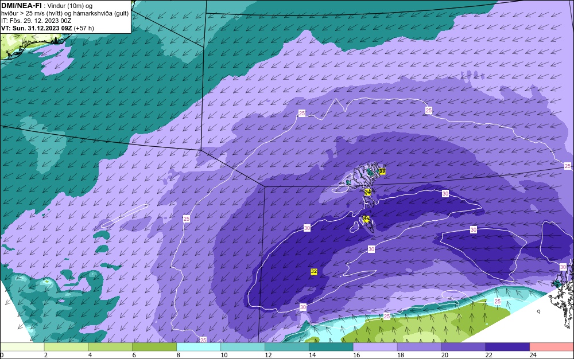Click the legend scale number 8
Image resolution: width=574 pixels, height=359 pixels.
pos(179,355)
